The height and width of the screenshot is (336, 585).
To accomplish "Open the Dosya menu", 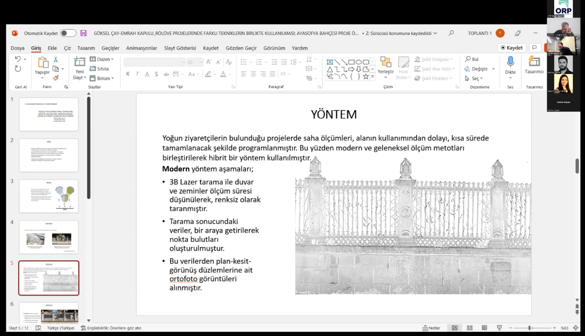I will coord(18,48).
